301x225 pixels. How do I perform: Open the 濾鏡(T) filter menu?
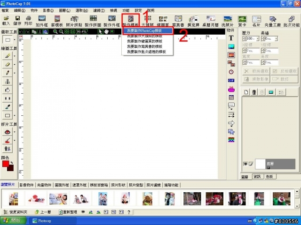point(99,10)
